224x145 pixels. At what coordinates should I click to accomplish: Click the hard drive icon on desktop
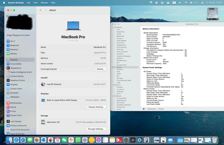(x=213, y=14)
